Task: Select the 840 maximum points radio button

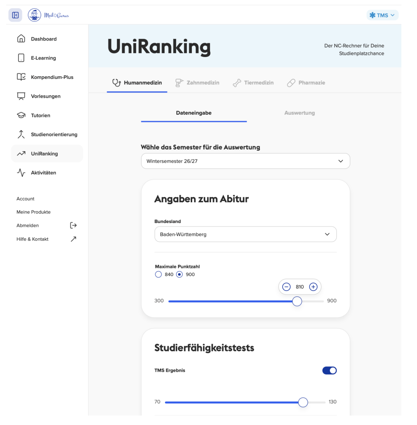Action: click(x=158, y=275)
